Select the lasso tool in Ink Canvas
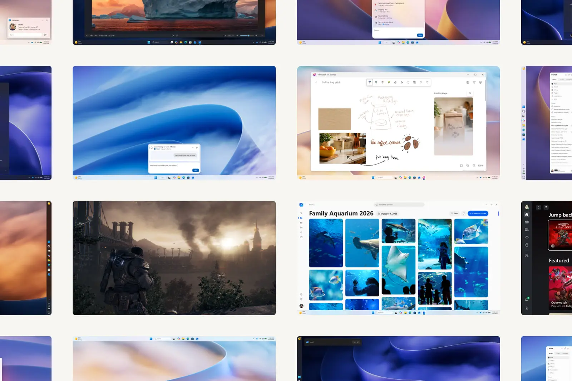 coord(408,82)
